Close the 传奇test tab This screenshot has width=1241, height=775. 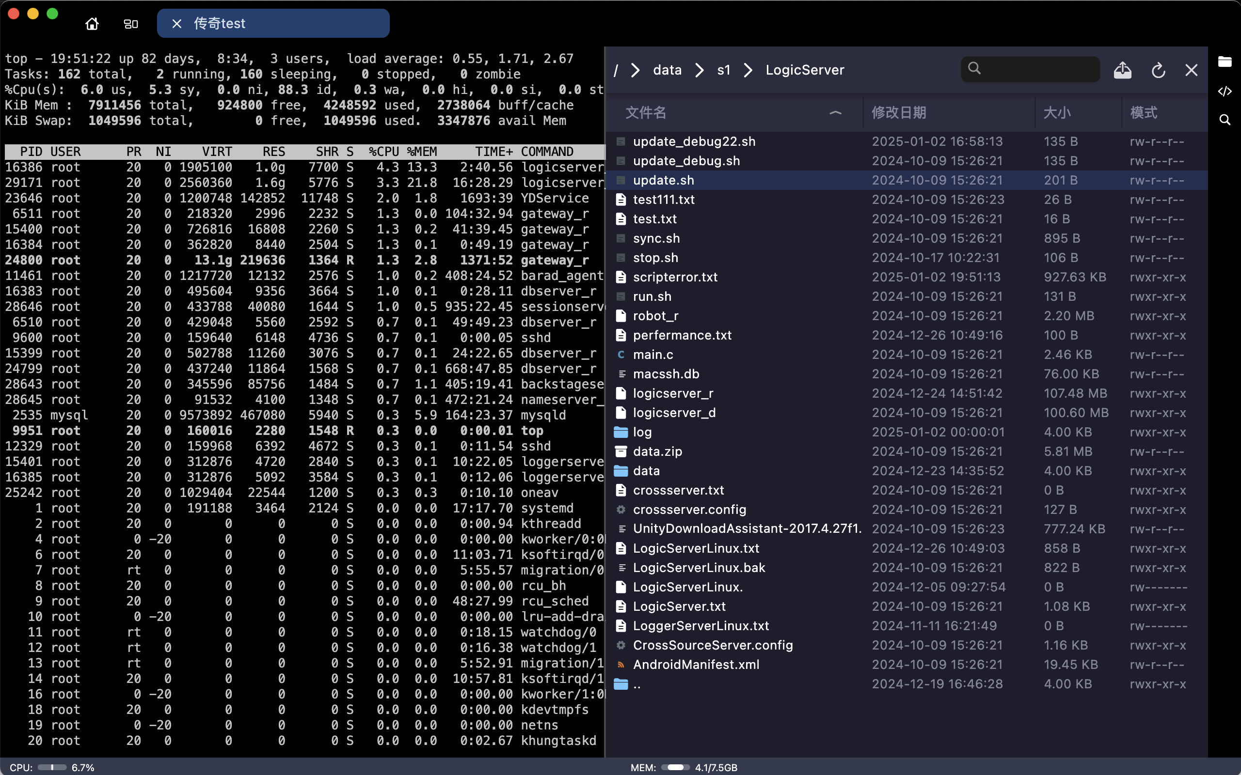pyautogui.click(x=177, y=24)
